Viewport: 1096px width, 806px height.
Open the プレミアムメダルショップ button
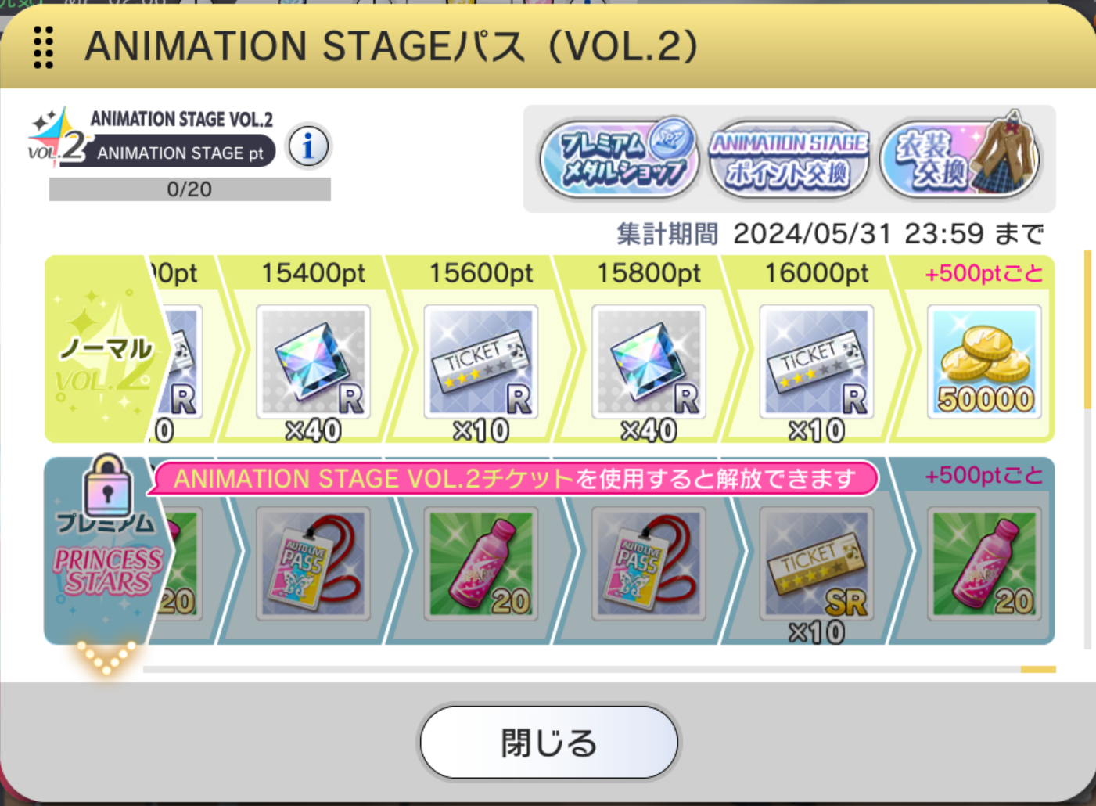619,158
